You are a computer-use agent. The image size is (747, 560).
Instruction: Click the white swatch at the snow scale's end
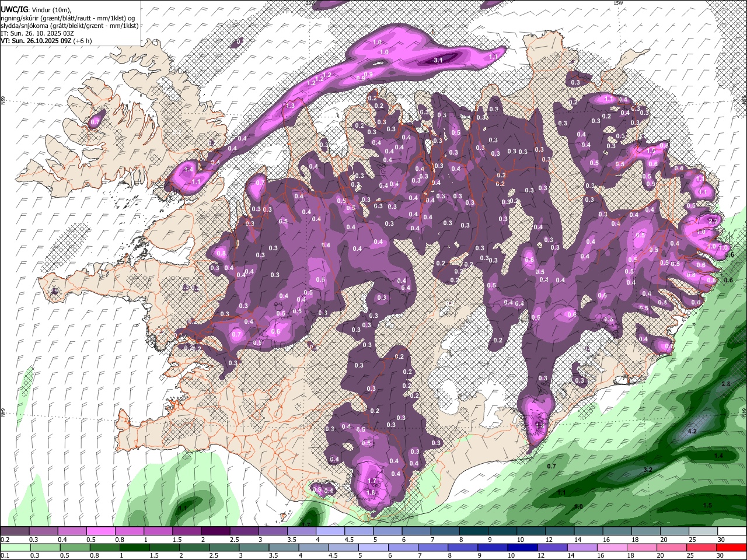tap(732, 531)
